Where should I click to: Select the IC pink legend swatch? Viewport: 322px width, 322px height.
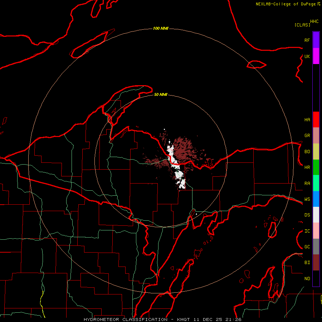pos(316,231)
